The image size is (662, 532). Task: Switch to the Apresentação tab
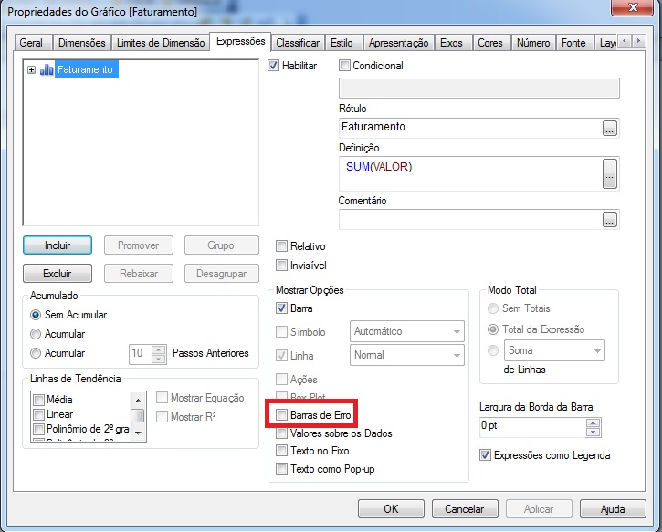pos(398,43)
